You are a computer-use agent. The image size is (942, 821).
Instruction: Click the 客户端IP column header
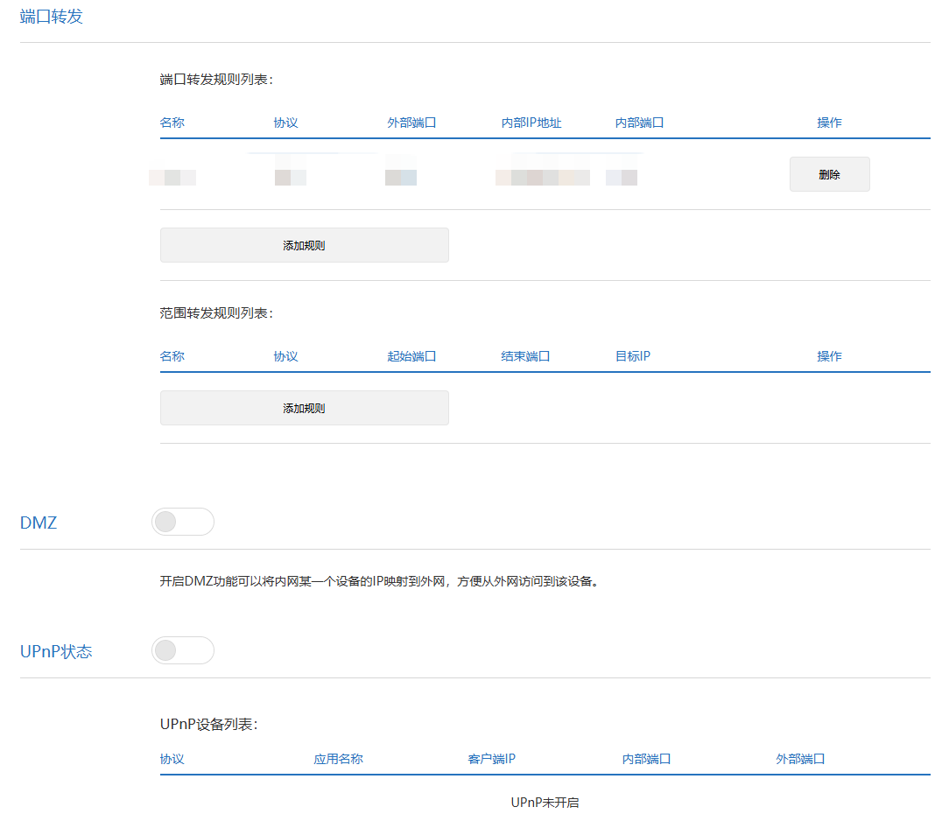pos(491,759)
